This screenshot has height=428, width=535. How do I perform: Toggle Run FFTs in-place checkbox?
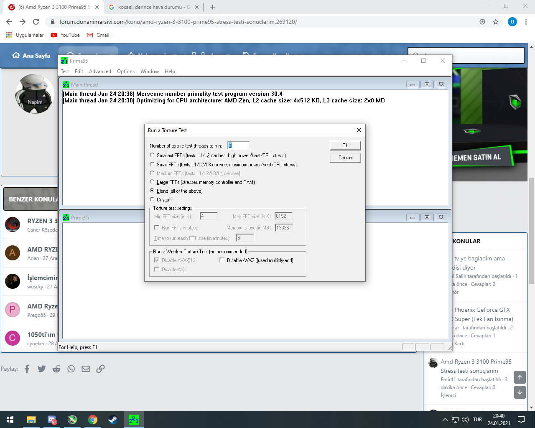pyautogui.click(x=157, y=227)
